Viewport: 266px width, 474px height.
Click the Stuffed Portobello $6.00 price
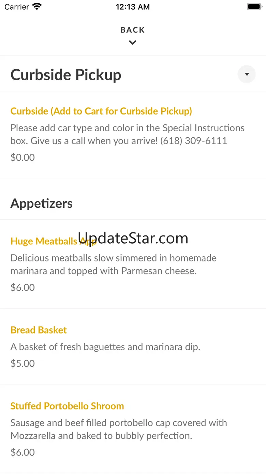click(23, 452)
